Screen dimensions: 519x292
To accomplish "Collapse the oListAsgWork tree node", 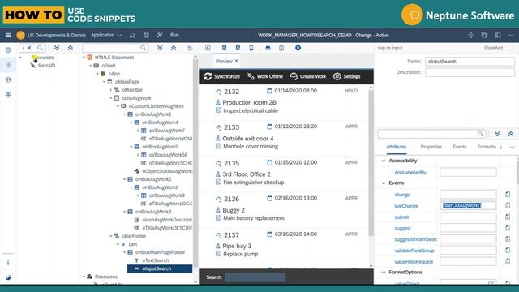I will pyautogui.click(x=111, y=98).
